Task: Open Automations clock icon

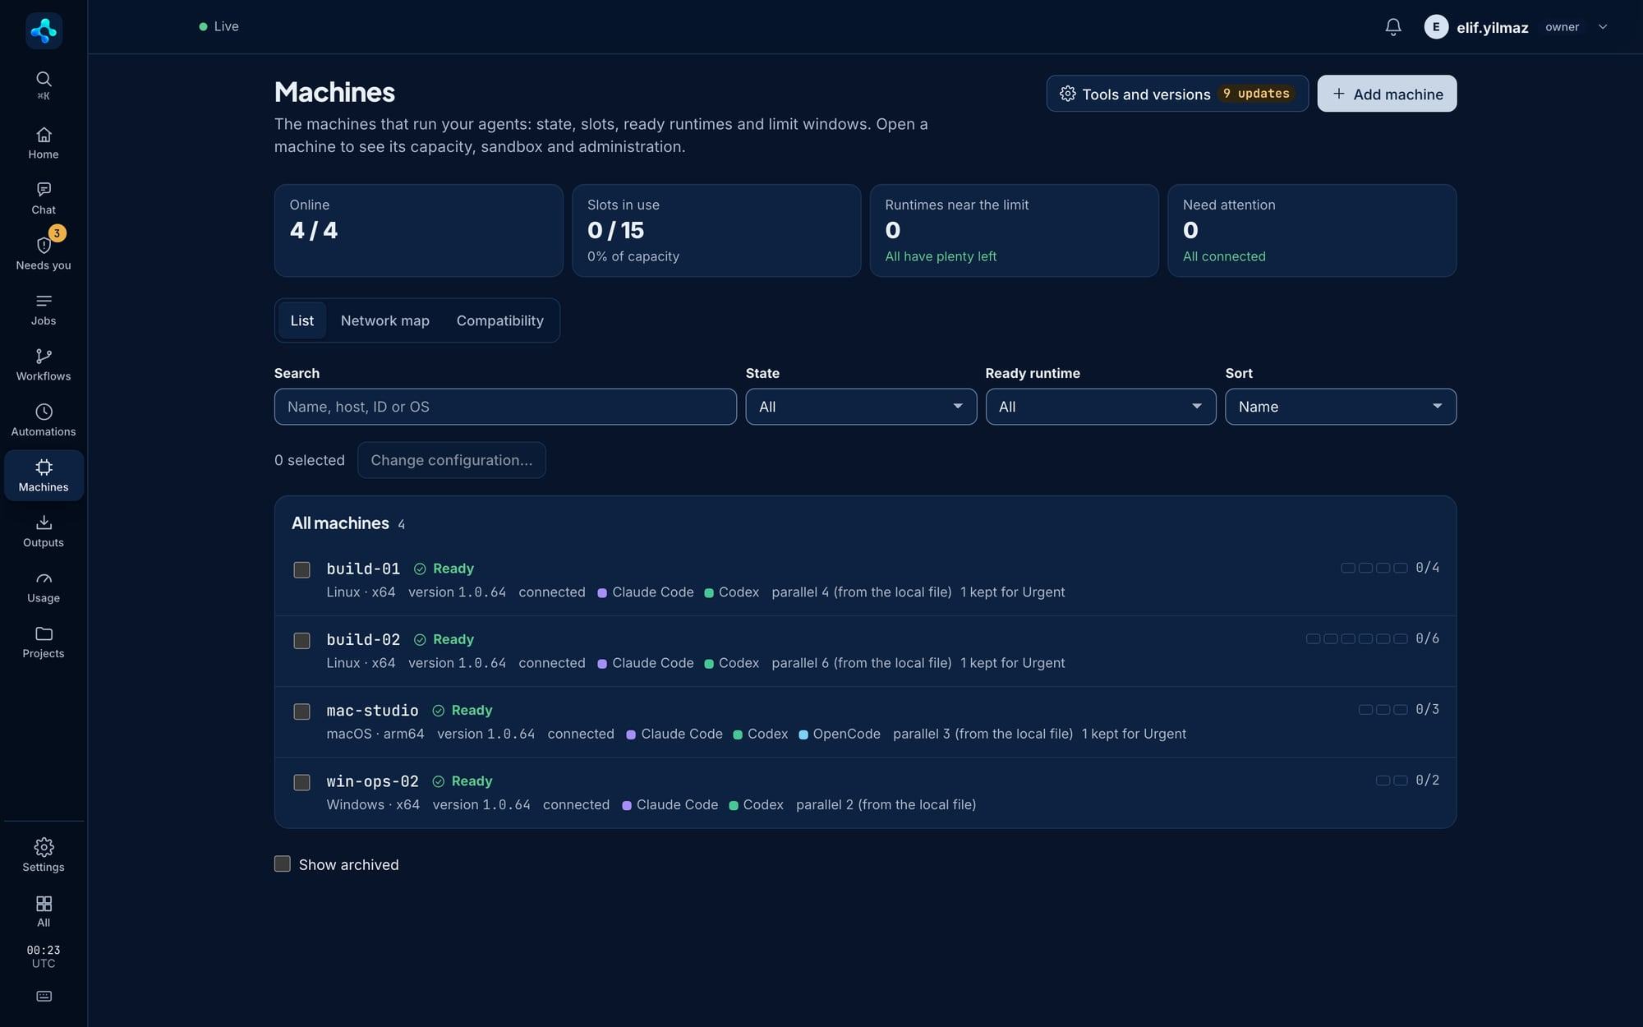Action: point(44,412)
